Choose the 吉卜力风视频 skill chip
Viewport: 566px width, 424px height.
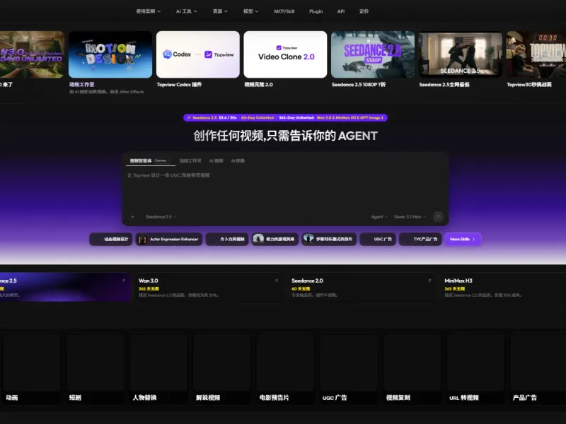point(227,239)
